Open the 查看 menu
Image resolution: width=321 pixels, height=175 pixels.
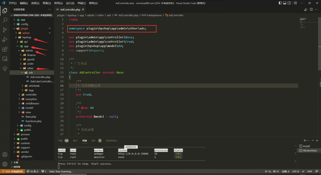[x=47, y=3]
